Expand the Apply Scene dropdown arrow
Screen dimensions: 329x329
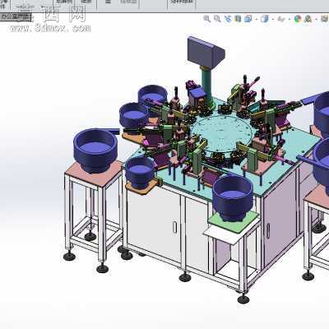pyautogui.click(x=316, y=19)
